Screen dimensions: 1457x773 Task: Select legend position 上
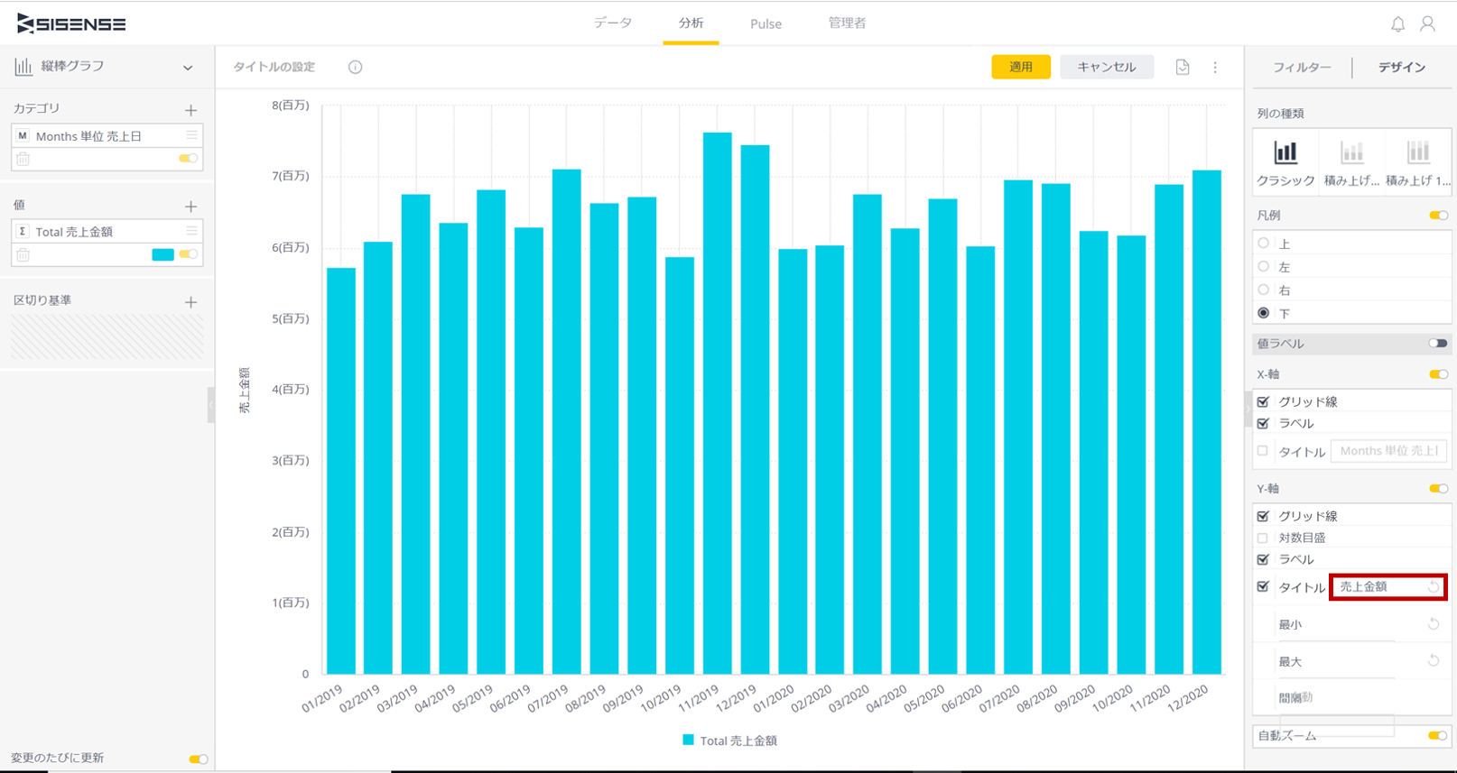1264,244
